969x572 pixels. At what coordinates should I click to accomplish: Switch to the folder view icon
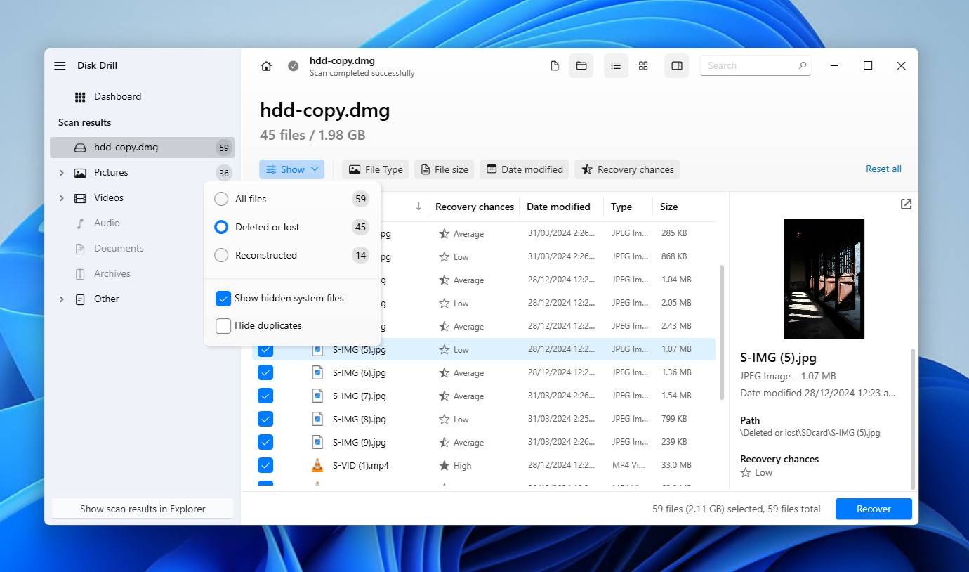point(581,66)
